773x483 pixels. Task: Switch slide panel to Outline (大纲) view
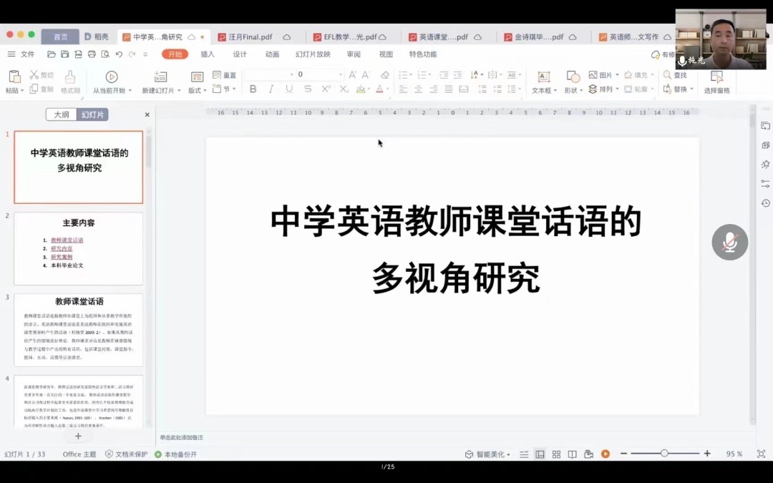(62, 114)
